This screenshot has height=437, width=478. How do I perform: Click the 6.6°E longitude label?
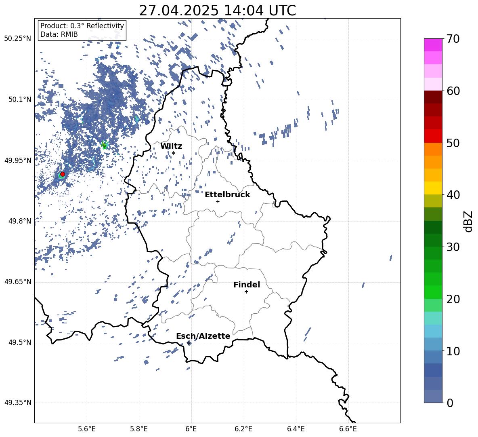click(348, 429)
